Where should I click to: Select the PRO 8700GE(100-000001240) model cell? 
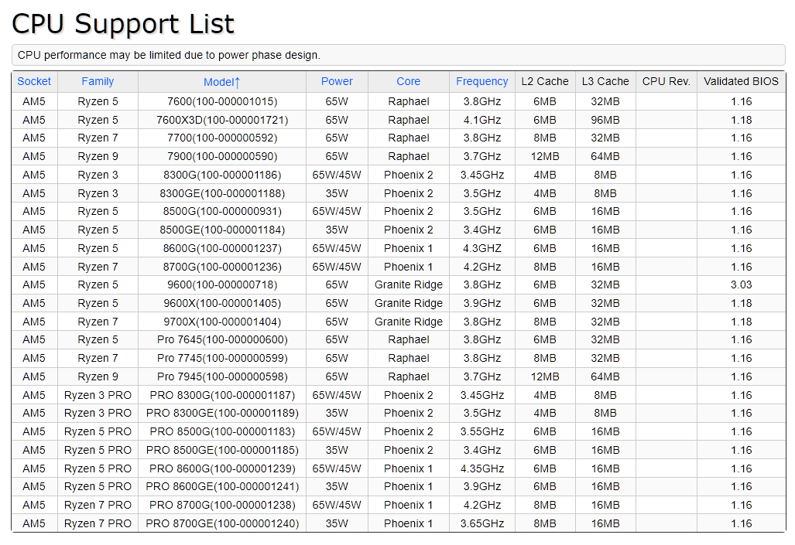(x=222, y=523)
